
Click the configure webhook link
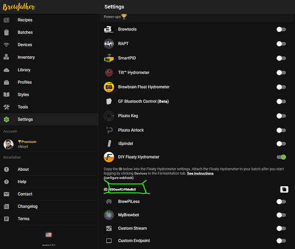[x=118, y=178]
